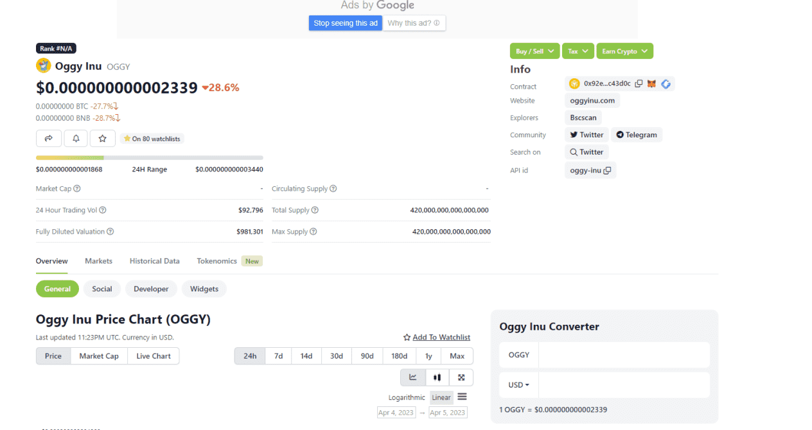Click the 24H Range price bar
Viewport: 812px width, 430px height.
click(x=150, y=157)
